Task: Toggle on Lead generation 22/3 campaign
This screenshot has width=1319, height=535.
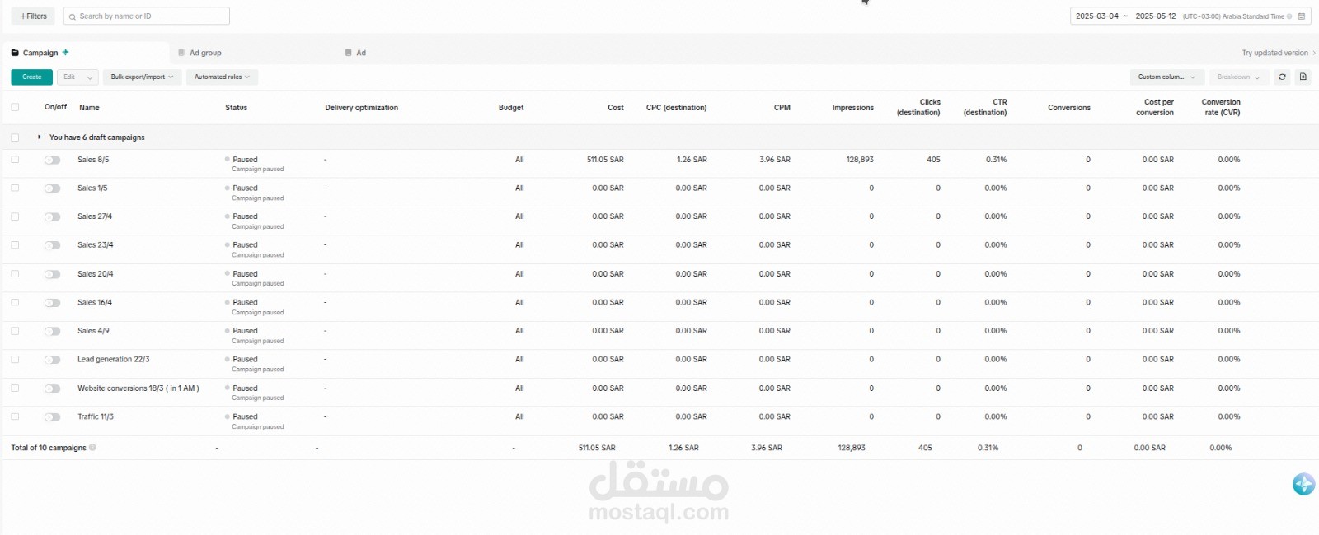Action: pyautogui.click(x=52, y=360)
